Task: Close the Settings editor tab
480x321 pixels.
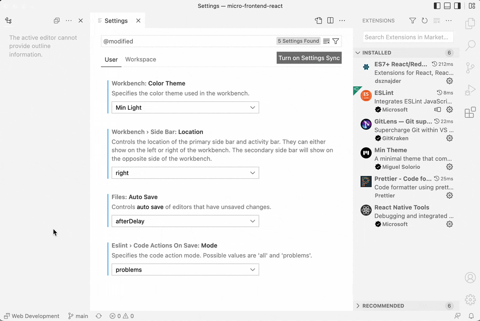Action: coord(139,20)
